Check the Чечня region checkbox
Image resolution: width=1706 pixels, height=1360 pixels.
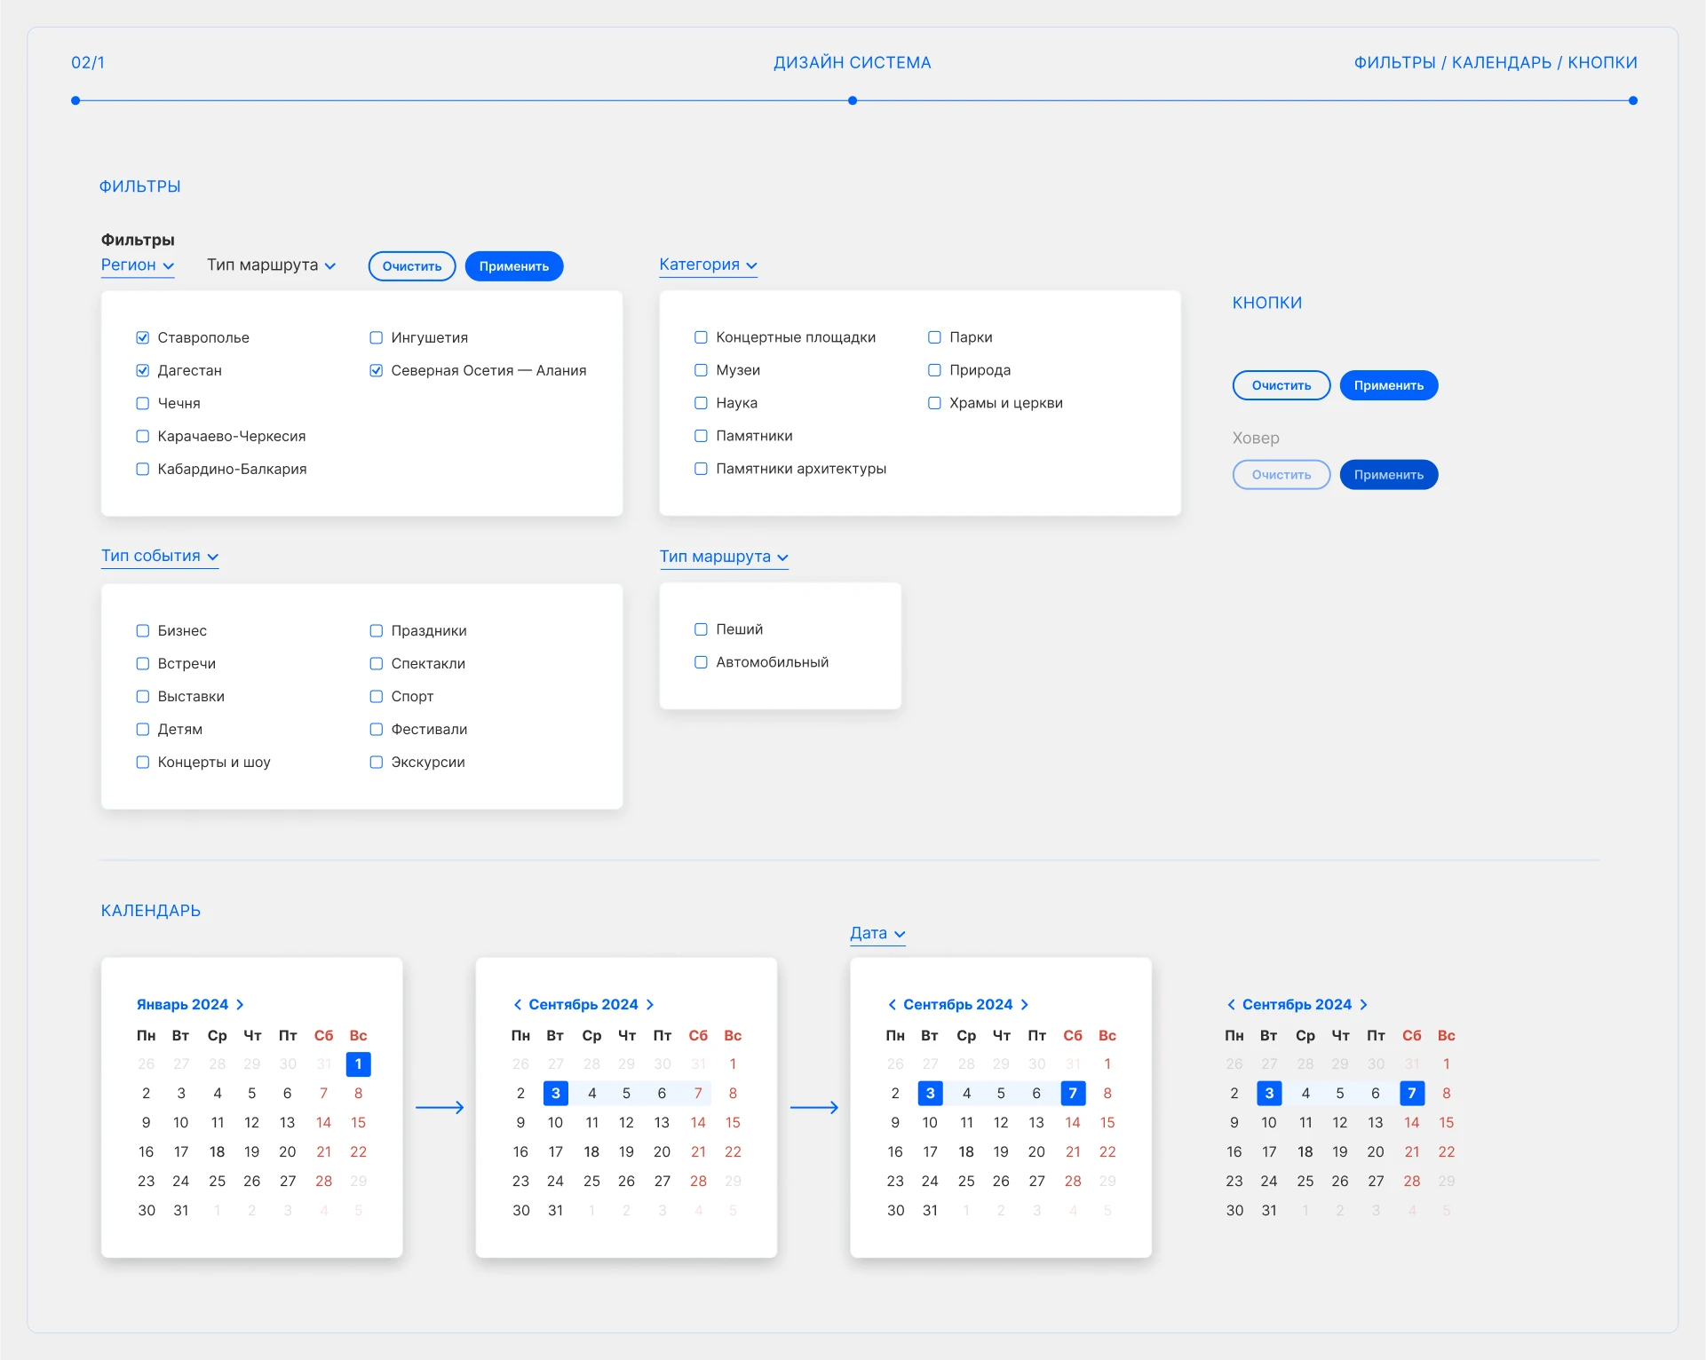pyautogui.click(x=142, y=404)
